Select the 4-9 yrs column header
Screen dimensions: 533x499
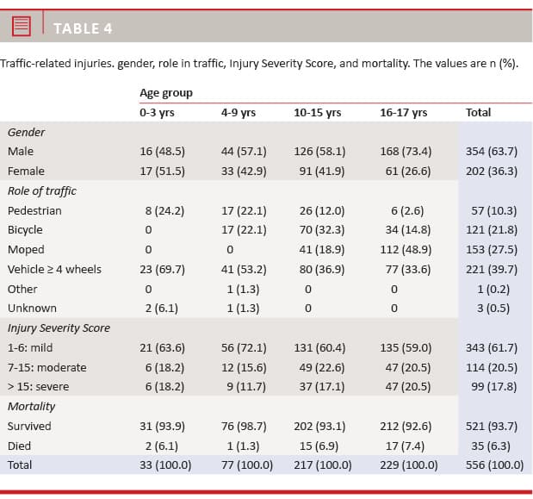(x=239, y=113)
